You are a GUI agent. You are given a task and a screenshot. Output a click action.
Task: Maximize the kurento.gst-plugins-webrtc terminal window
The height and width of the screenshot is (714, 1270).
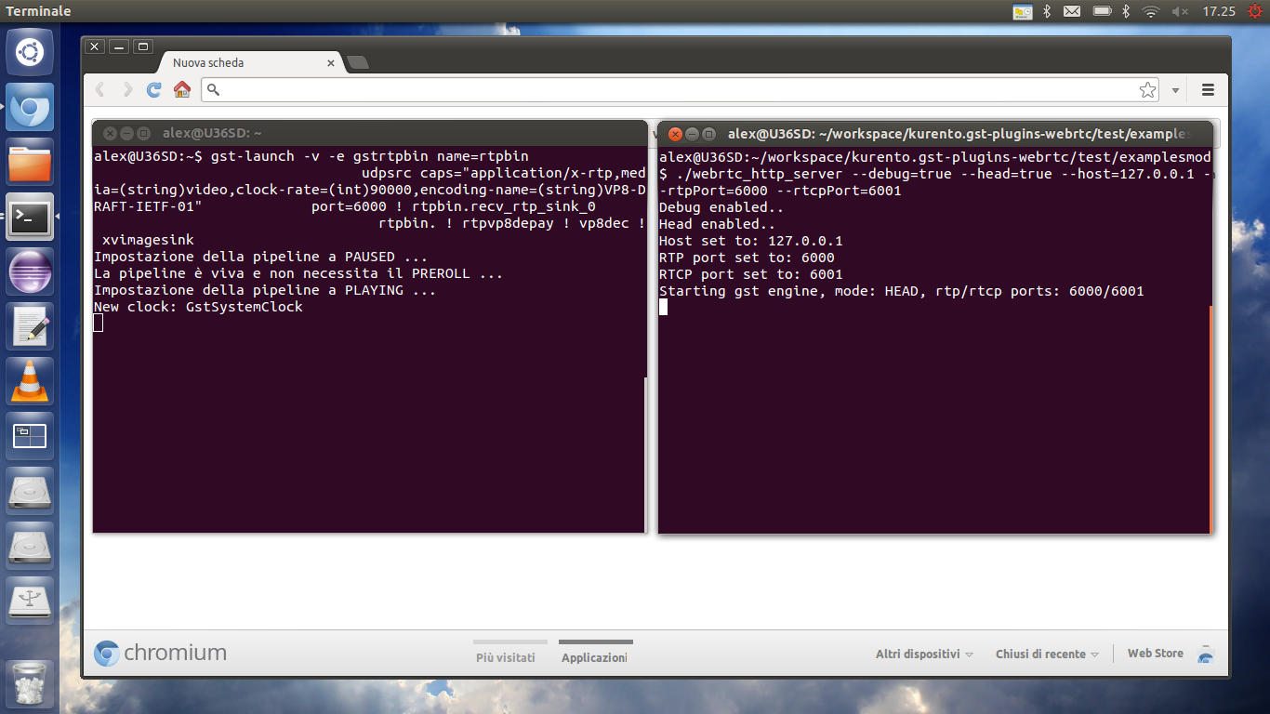pos(709,134)
